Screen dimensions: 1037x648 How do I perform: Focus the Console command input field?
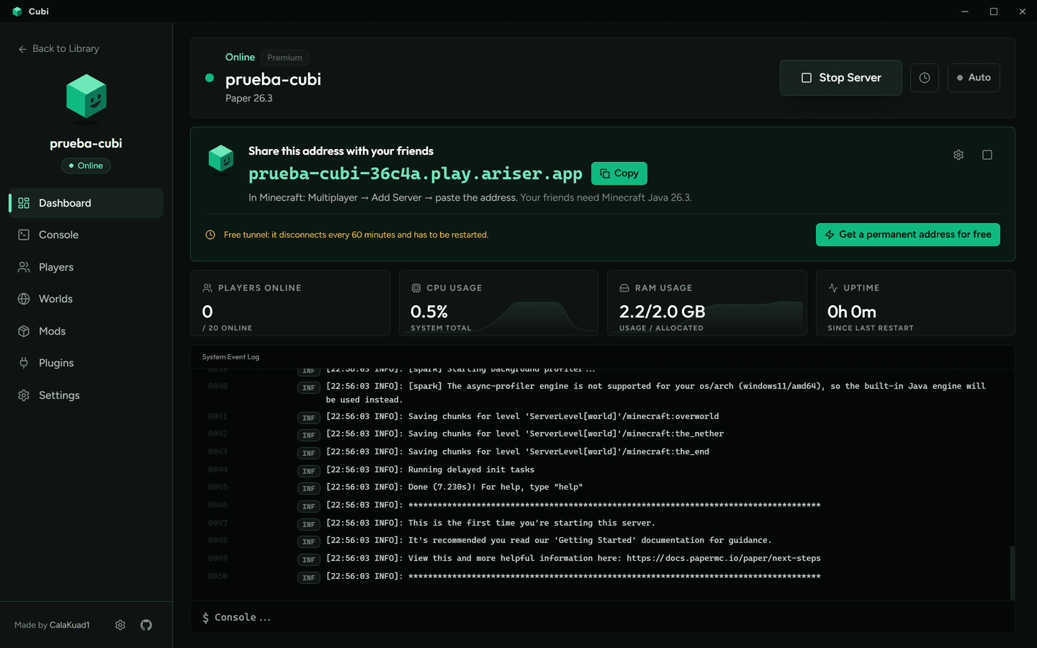click(x=603, y=618)
